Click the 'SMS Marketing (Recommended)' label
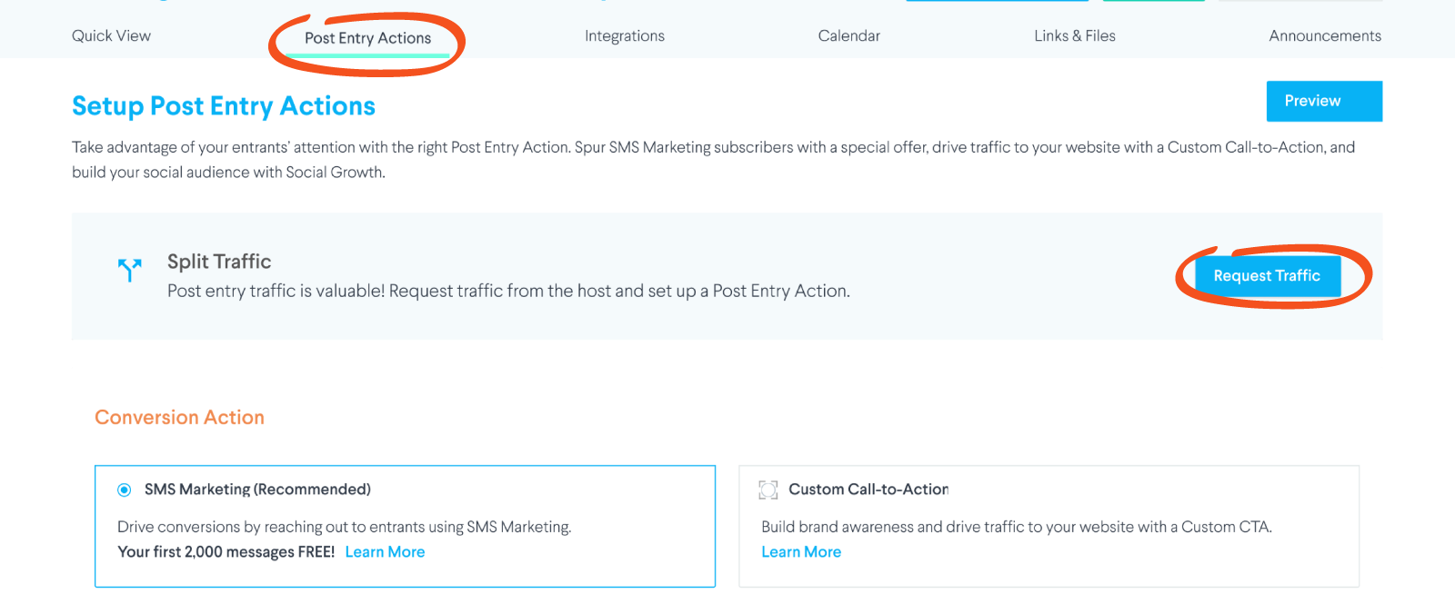The height and width of the screenshot is (614, 1455). point(257,490)
